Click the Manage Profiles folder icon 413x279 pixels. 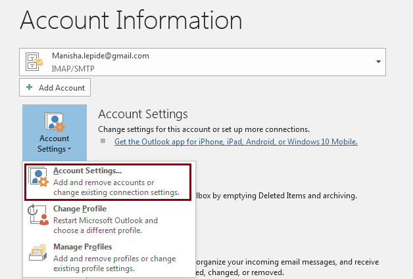[x=38, y=253]
